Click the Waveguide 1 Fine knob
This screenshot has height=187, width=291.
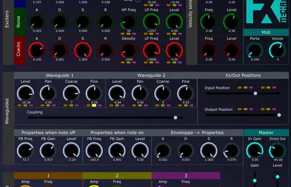click(94, 93)
